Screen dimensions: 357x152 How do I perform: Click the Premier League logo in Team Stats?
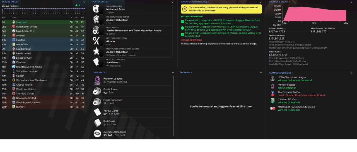coord(97,80)
